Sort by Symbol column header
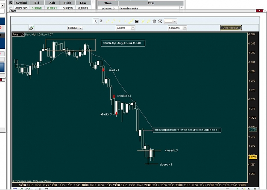Image resolution: width=267 pixels, height=190 pixels. coord(21,3)
